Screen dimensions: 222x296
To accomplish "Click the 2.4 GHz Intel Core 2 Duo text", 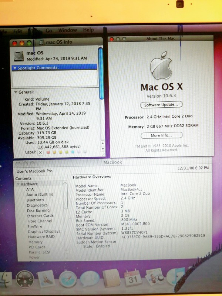I will point(169,117).
